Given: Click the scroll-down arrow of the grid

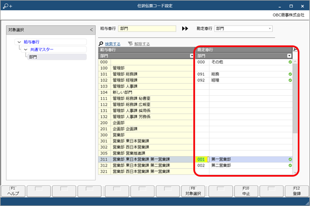Looking at the screenshot, I should click(x=295, y=172).
